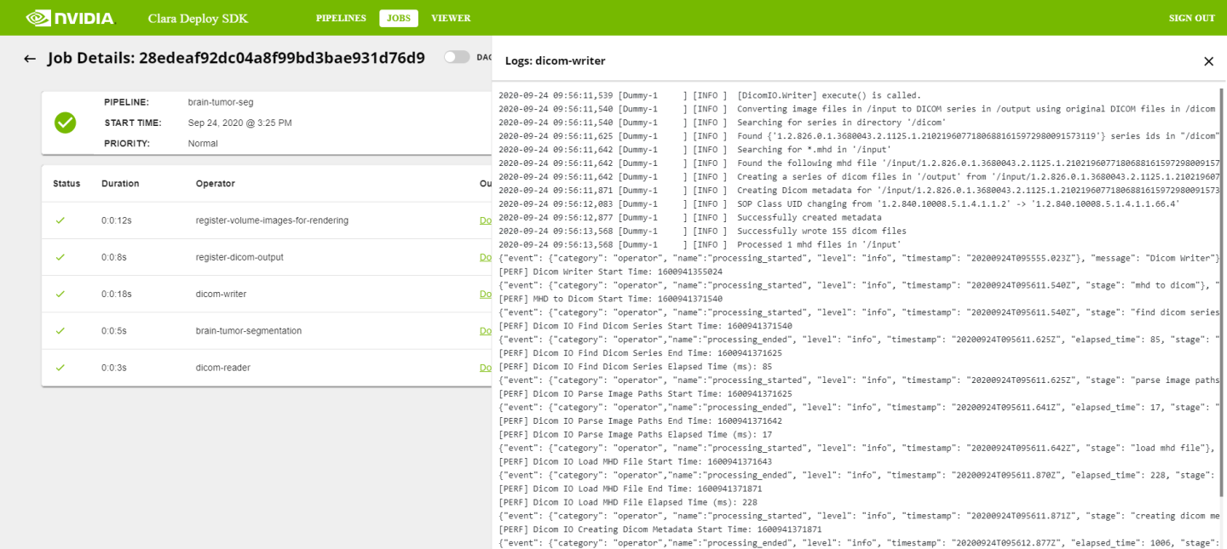Click the status checkmark for register-dicom-output
The image size is (1227, 549).
point(60,257)
